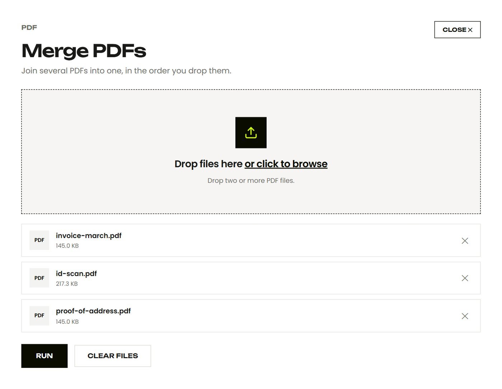Click the upload arrow icon in drop zone

(x=251, y=133)
